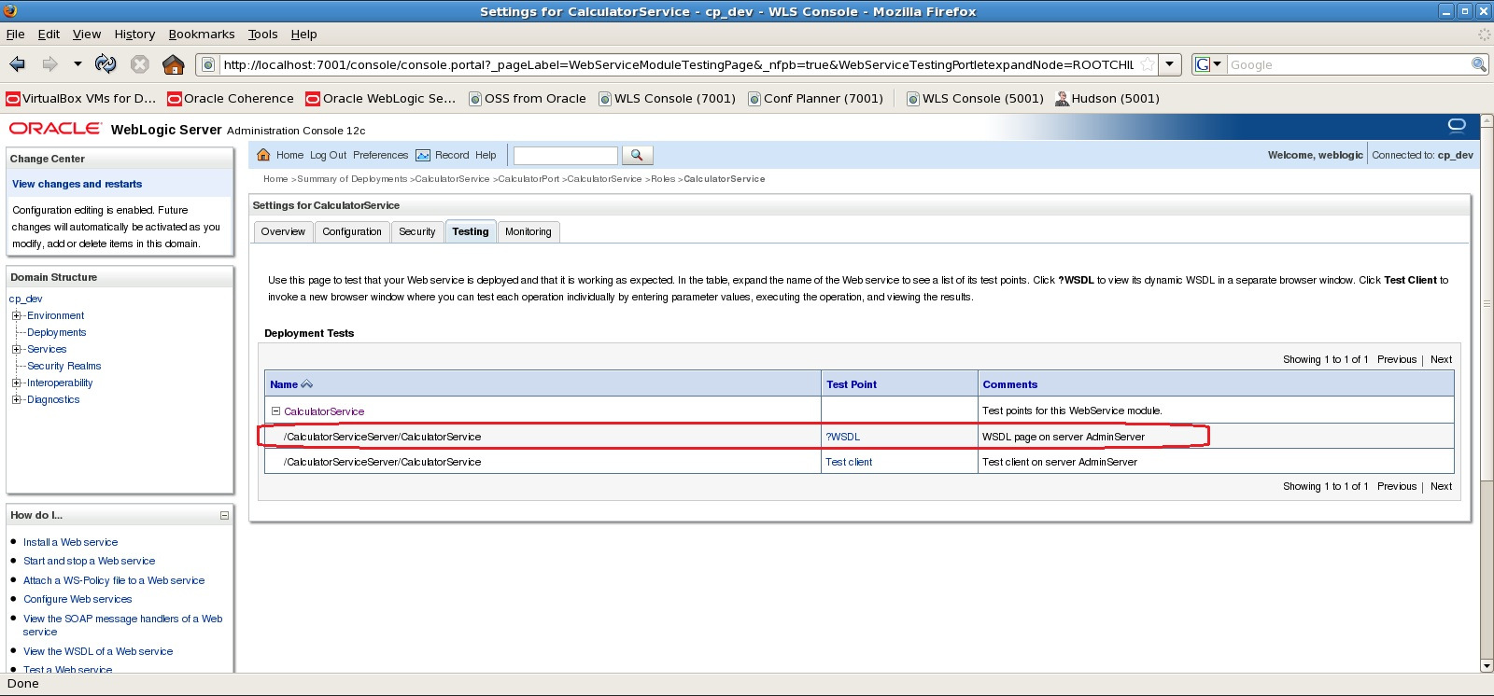The height and width of the screenshot is (696, 1494).
Task: Switch to the Configuration tab
Action: (x=352, y=231)
